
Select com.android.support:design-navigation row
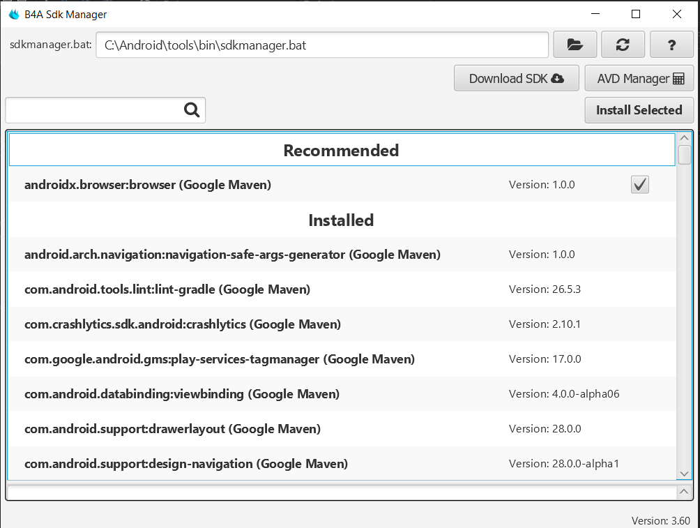(x=342, y=463)
